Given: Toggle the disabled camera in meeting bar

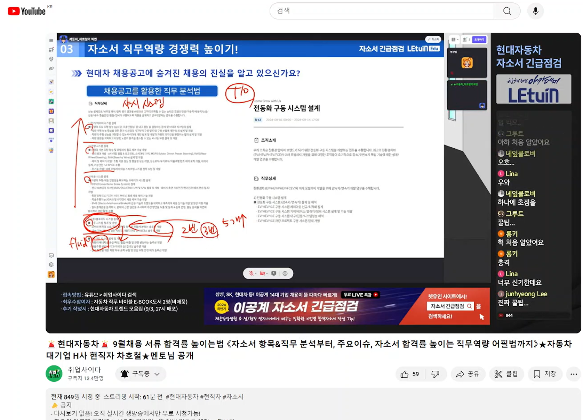Looking at the screenshot, I should (x=263, y=273).
